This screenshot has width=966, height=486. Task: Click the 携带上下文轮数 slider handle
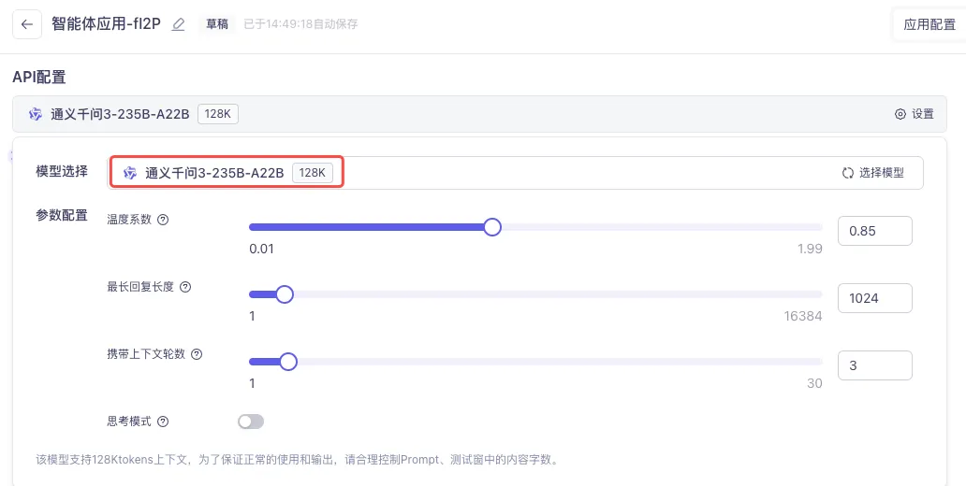(x=288, y=362)
